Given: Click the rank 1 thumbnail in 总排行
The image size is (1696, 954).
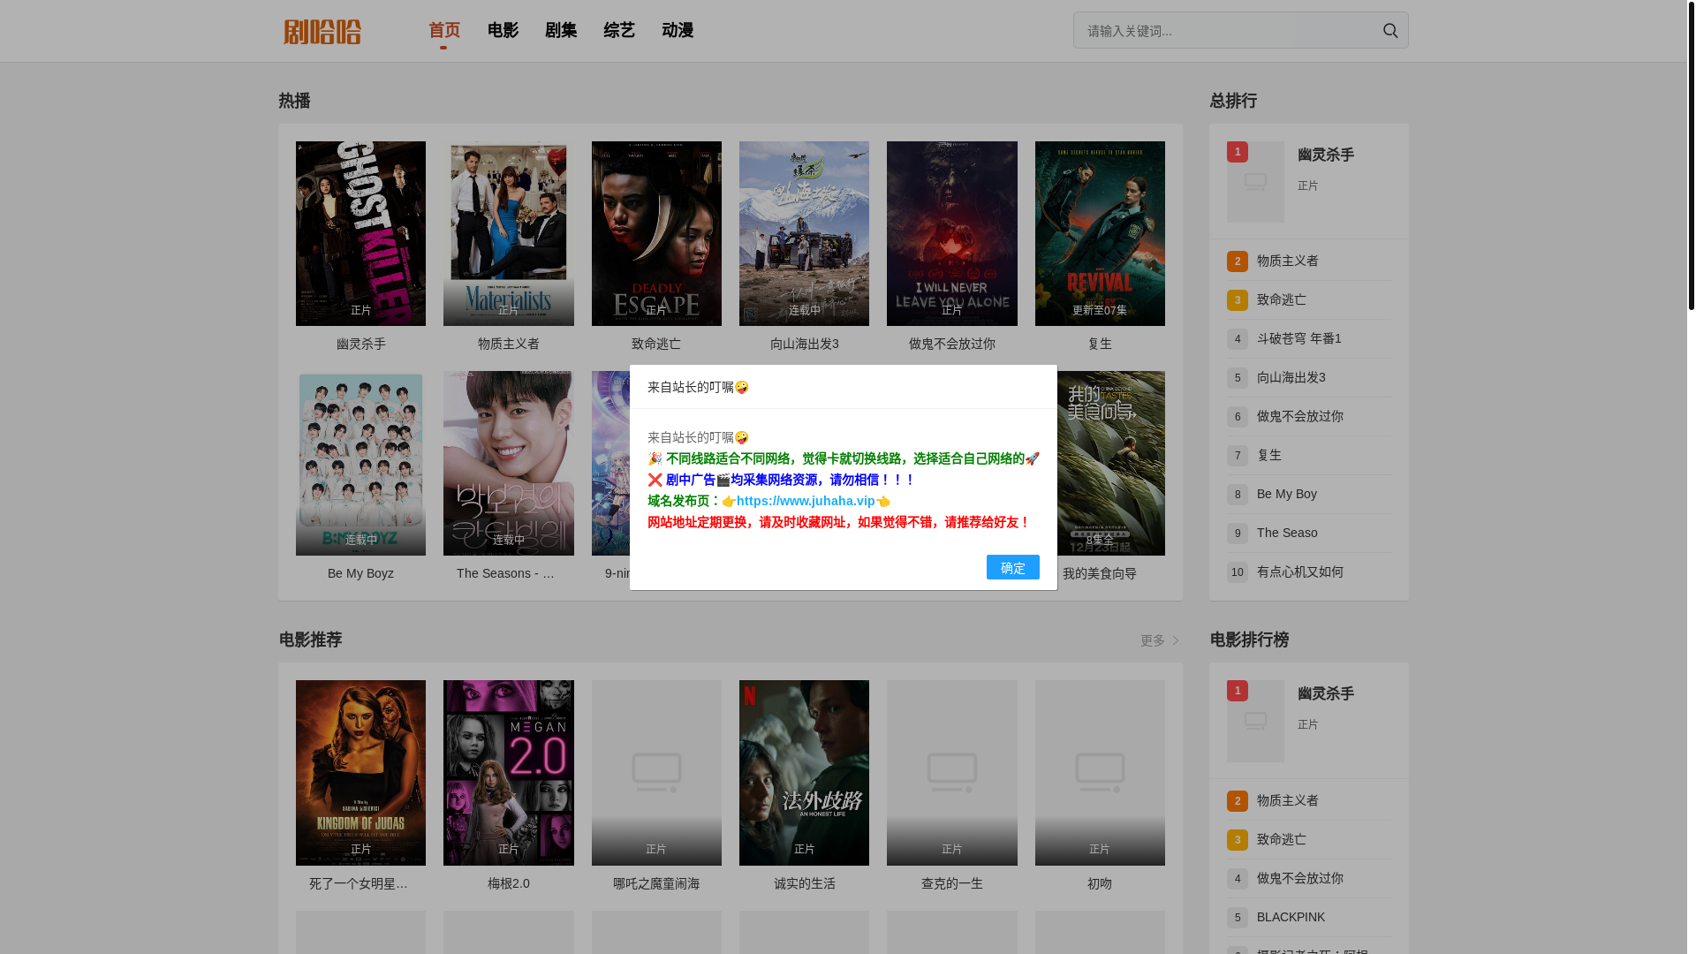Looking at the screenshot, I should pos(1255,182).
